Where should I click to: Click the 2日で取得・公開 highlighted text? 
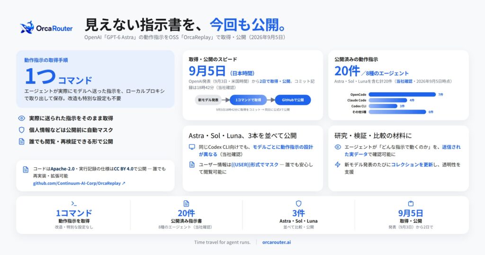coord(275,82)
